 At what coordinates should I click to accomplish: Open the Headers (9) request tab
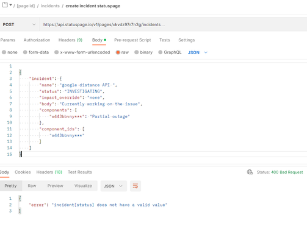tap(70, 40)
